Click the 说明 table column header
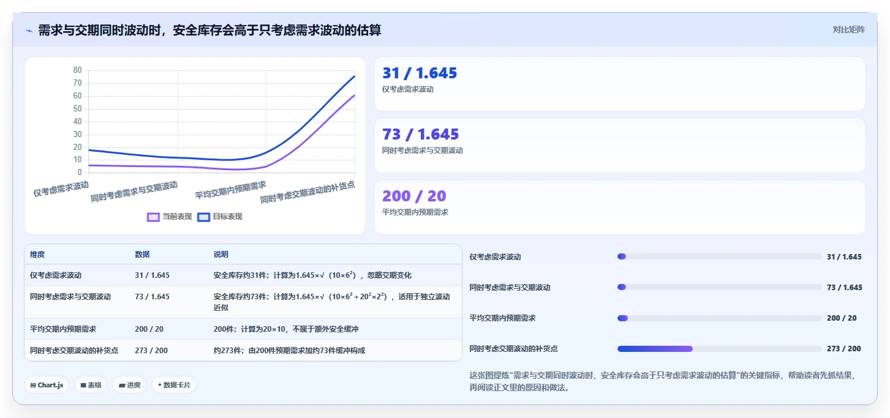Viewport: 890px width, 418px height. click(221, 255)
